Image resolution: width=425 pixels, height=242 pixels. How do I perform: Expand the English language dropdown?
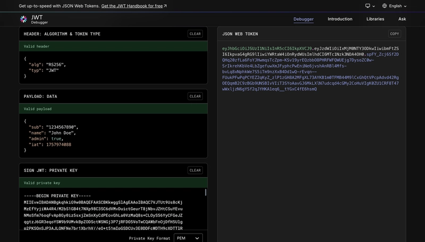tap(394, 6)
